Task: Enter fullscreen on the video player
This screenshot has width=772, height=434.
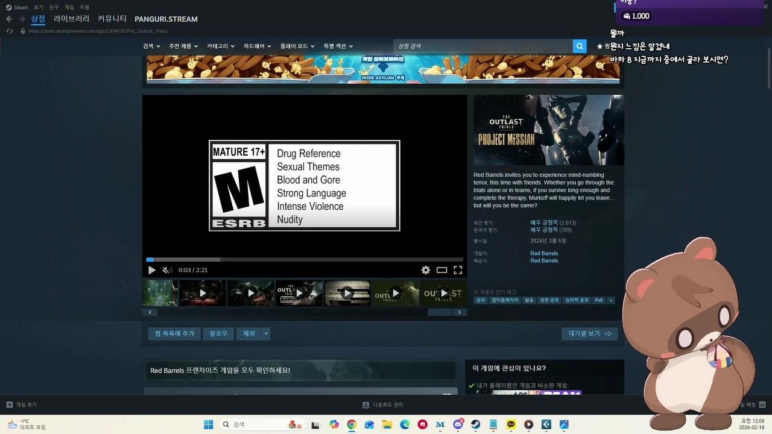Action: pyautogui.click(x=458, y=270)
